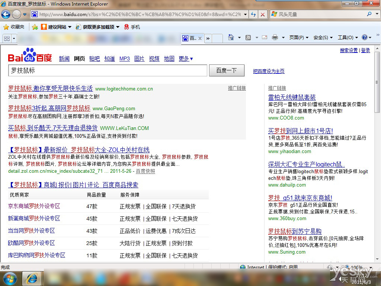Click the Baidu logo
This screenshot has height=286, width=381.
[x=30, y=55]
